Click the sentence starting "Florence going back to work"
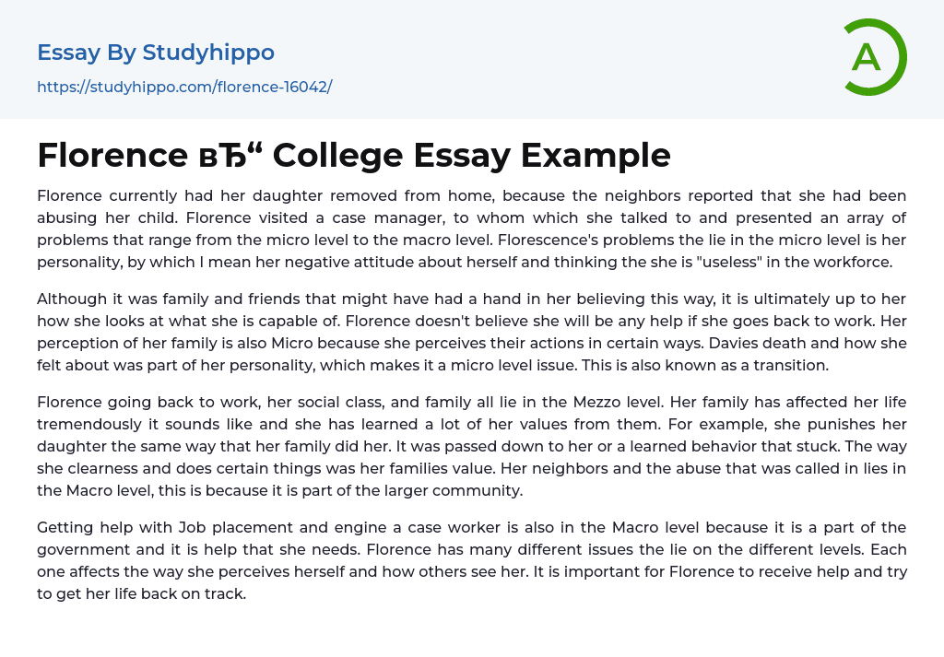The image size is (944, 657). pyautogui.click(x=184, y=402)
